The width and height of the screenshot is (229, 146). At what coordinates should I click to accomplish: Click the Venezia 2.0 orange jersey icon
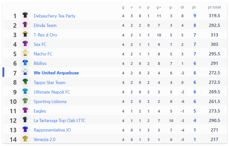pos(25,139)
